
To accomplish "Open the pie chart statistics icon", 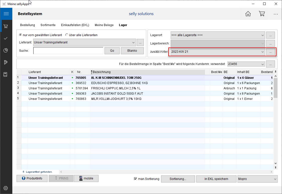I will coord(6,50).
